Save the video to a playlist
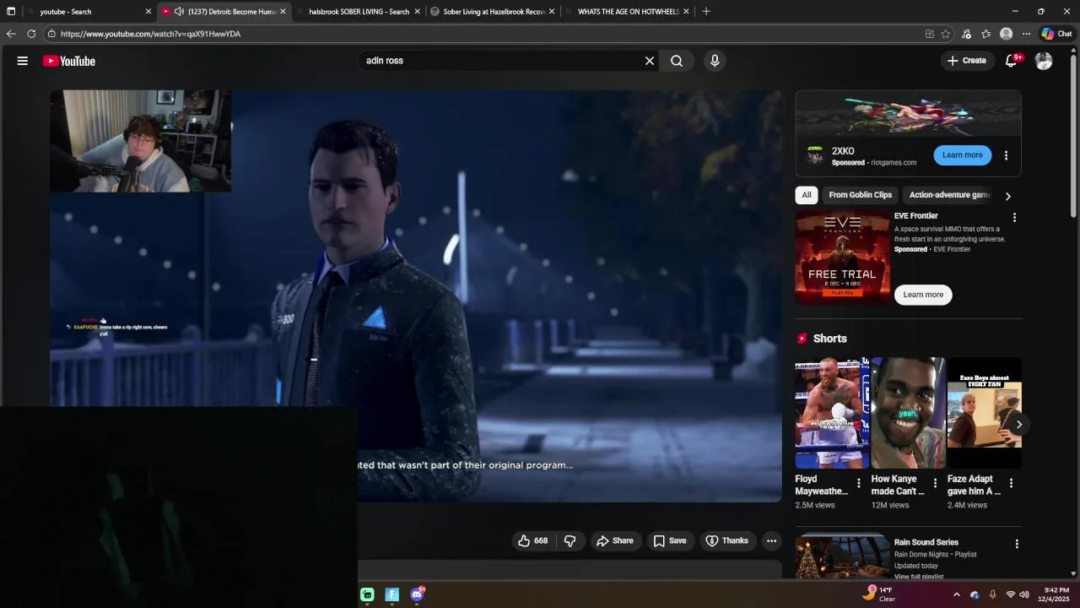Viewport: 1080px width, 608px height. (x=670, y=540)
